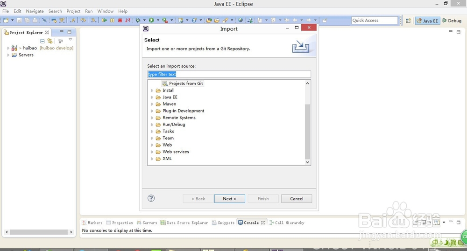Click the Run Last Tool icon

(165, 20)
